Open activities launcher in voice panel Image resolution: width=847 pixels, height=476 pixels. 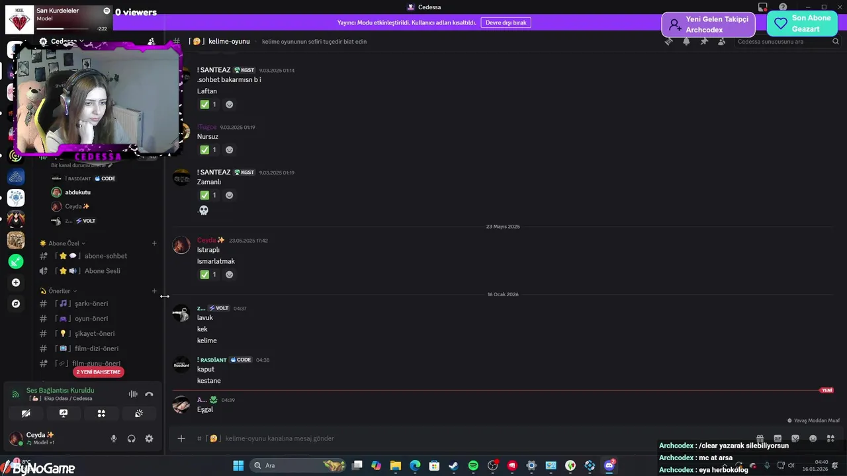pos(101,413)
